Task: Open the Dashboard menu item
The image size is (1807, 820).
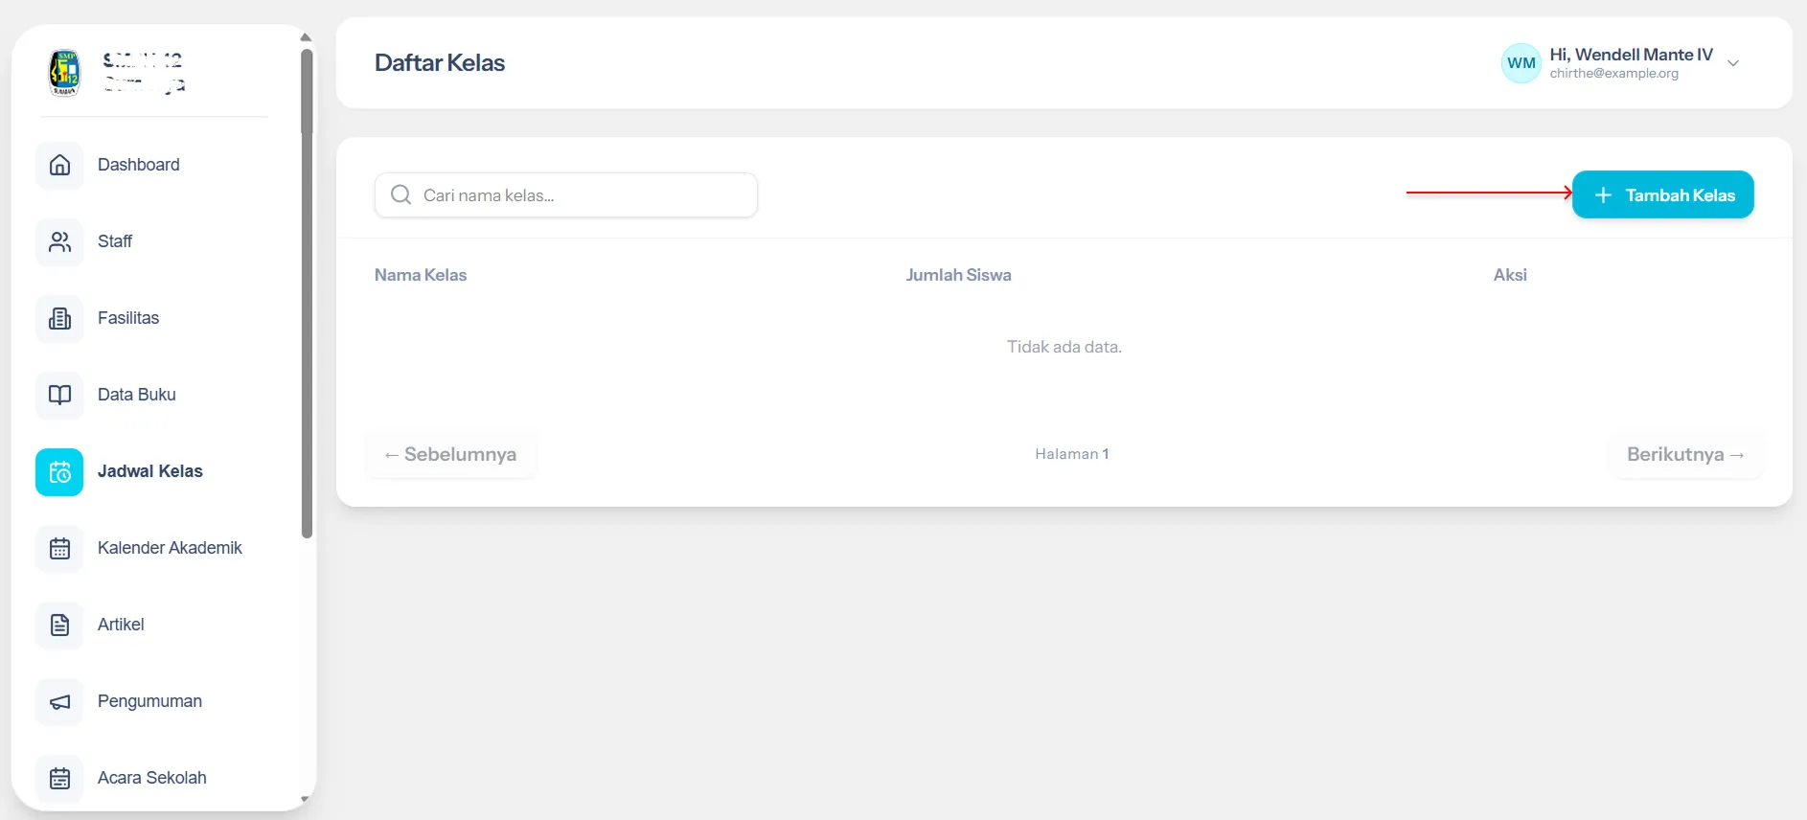Action: (x=138, y=165)
